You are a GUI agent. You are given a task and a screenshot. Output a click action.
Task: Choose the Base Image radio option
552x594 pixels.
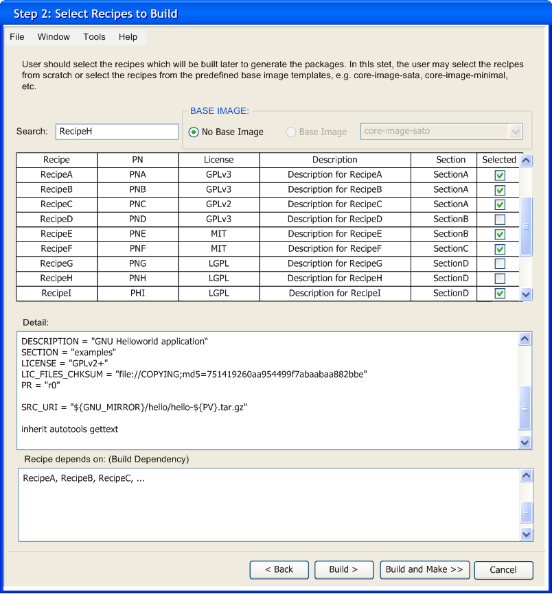coord(291,132)
